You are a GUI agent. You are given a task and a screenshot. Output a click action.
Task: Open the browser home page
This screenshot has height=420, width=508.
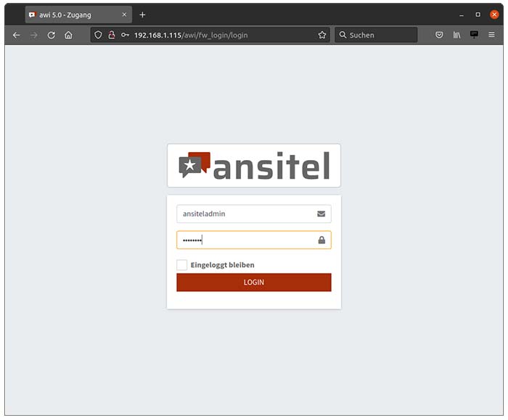tap(68, 35)
